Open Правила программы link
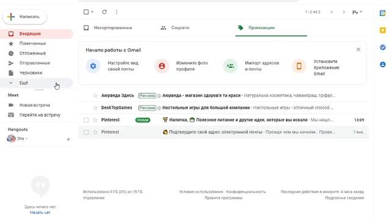This screenshot has height=220, width=391. (223, 198)
